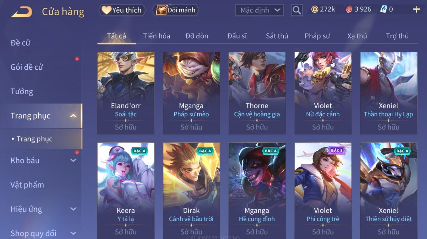This screenshot has height=239, width=427.
Task: Switch to the Tiến hóa tab
Action: tap(156, 36)
